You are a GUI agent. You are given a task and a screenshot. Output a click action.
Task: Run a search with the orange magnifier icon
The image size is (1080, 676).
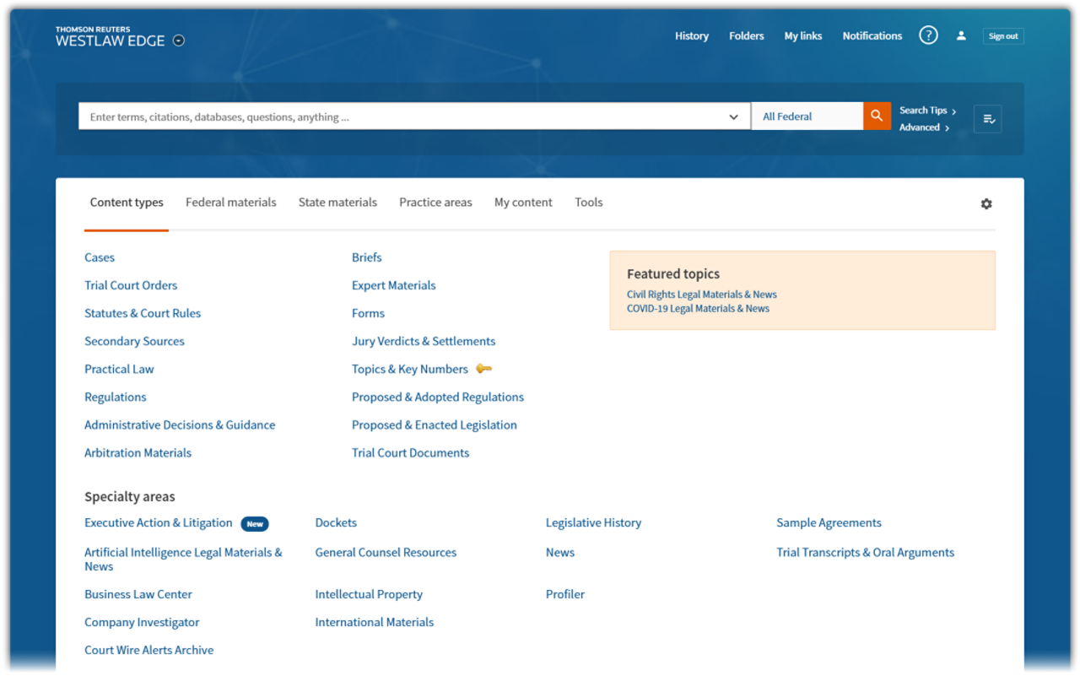coord(876,116)
